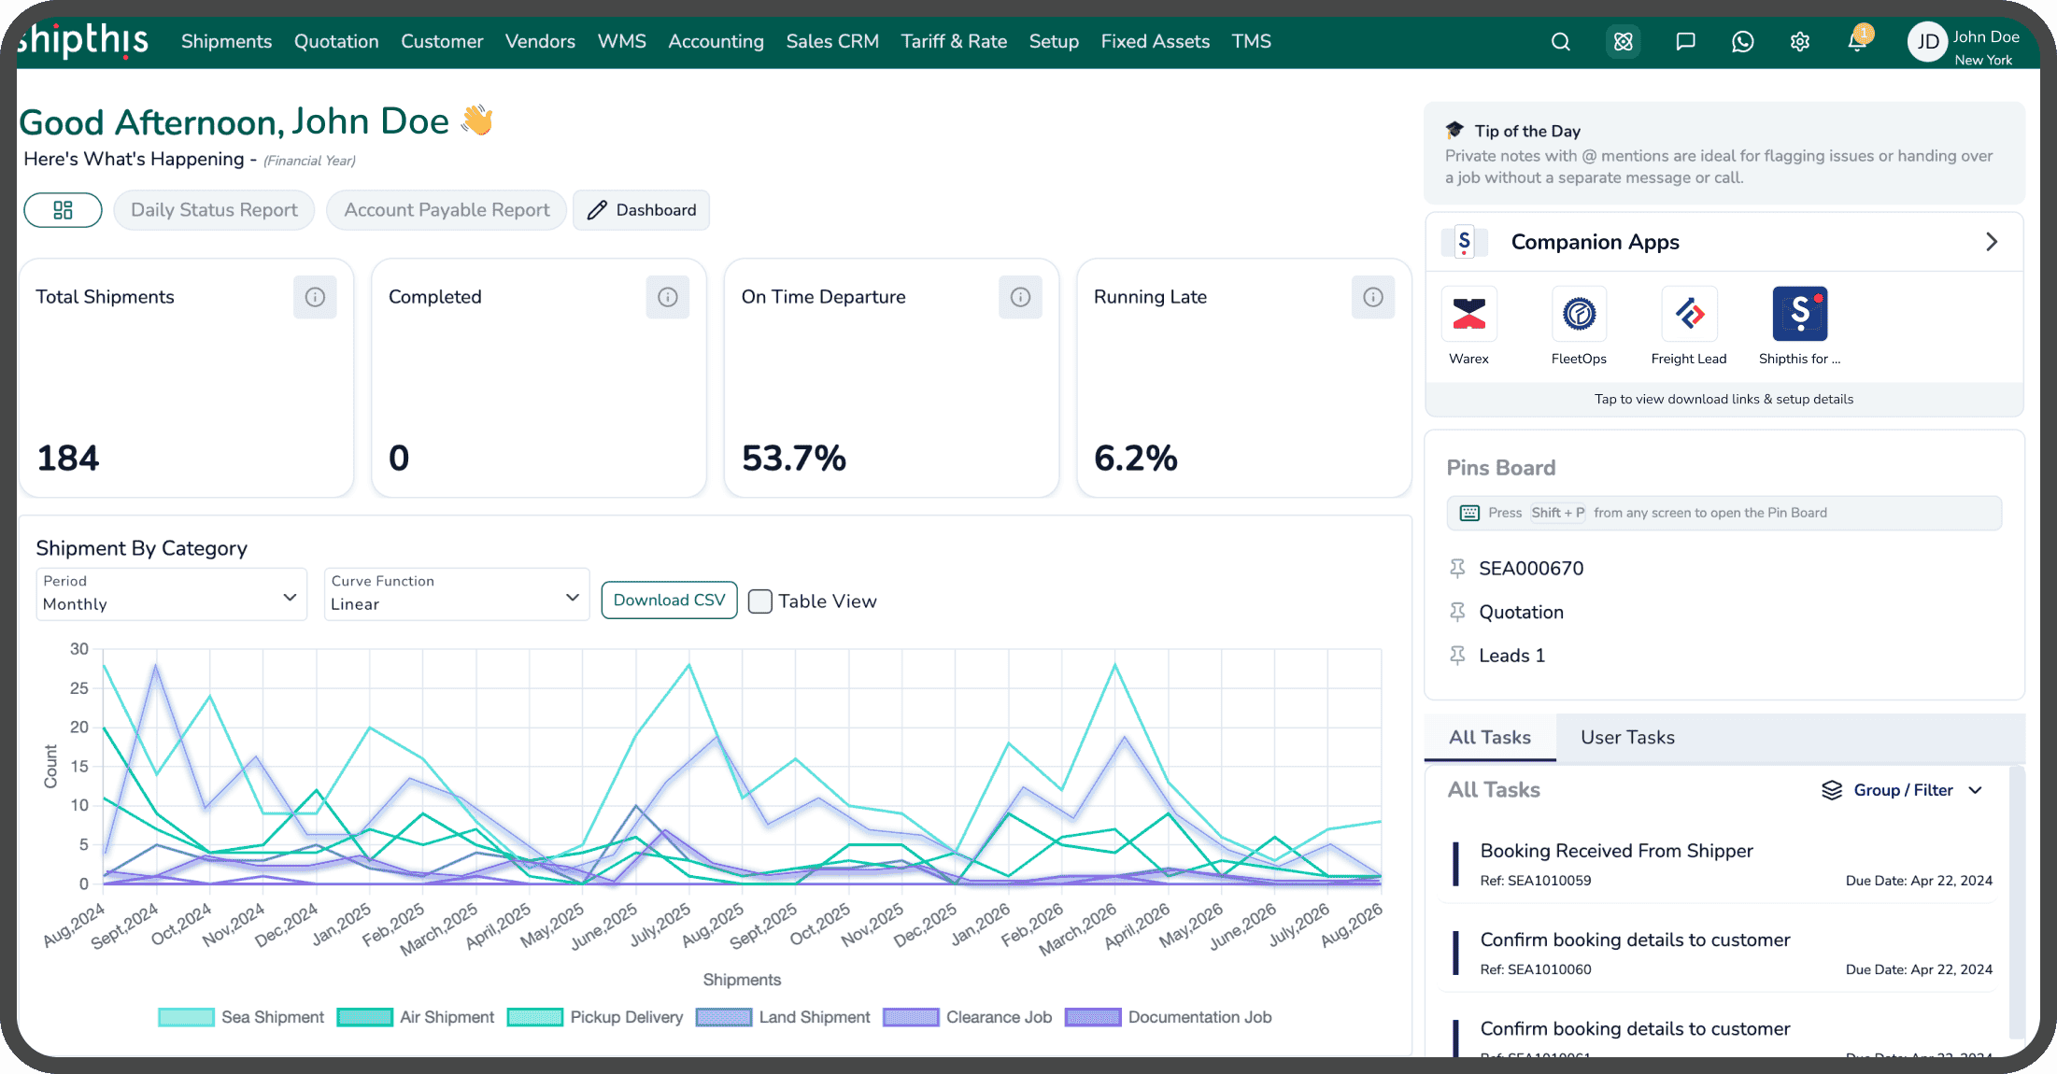Launch the FleetOps companion app

point(1579,326)
